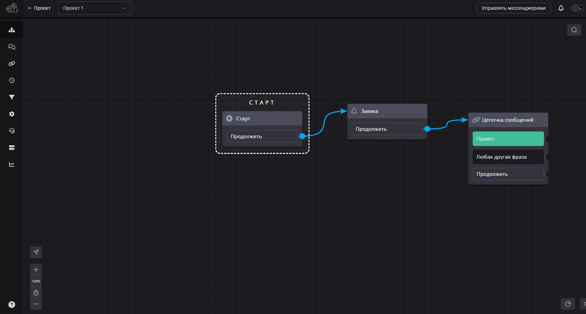Click the help question mark icon
Image resolution: width=586 pixels, height=314 pixels.
tap(12, 305)
